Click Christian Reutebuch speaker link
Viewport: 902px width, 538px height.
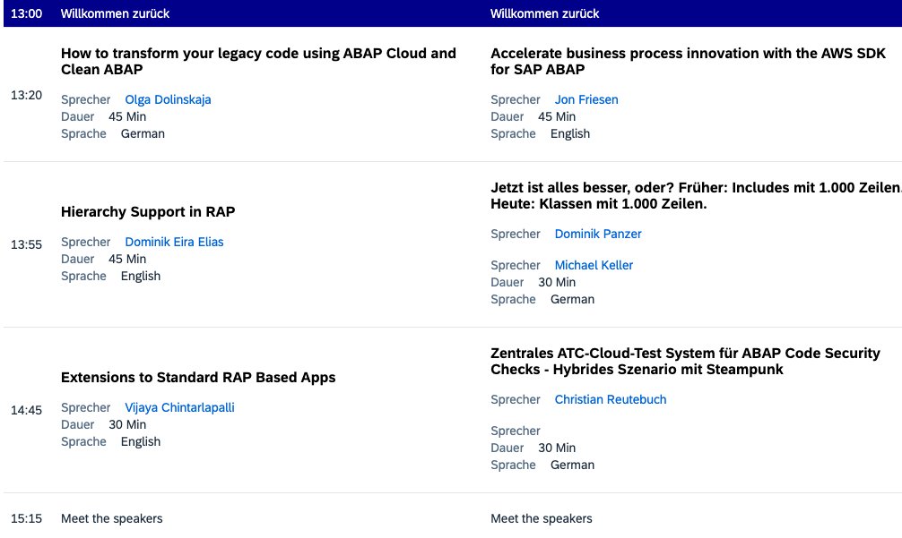coord(611,399)
